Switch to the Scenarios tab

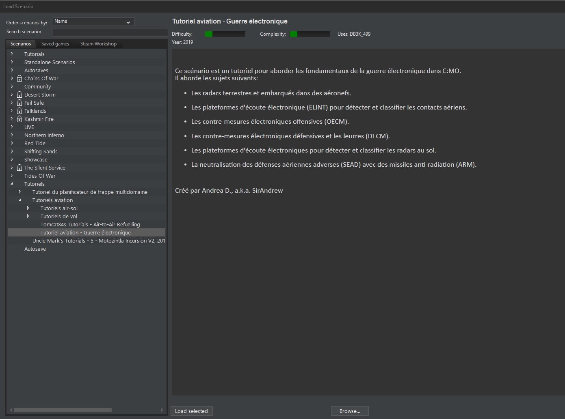(x=21, y=44)
